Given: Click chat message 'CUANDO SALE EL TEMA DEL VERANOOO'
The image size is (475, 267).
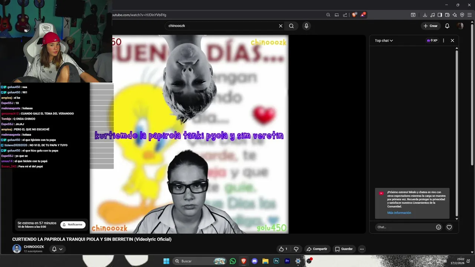Looking at the screenshot, I should pos(47,113).
